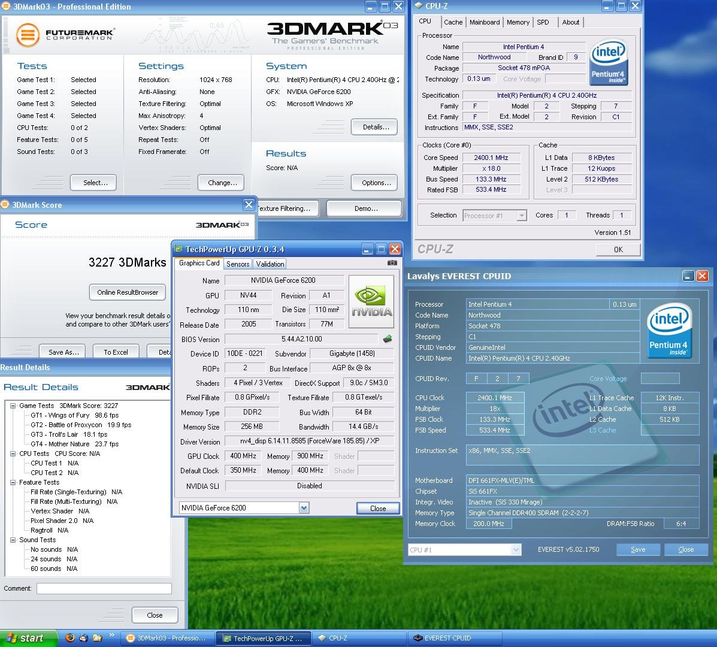The height and width of the screenshot is (647, 717).
Task: Switch to EVEREST CPUID taskbar button
Action: tap(455, 638)
